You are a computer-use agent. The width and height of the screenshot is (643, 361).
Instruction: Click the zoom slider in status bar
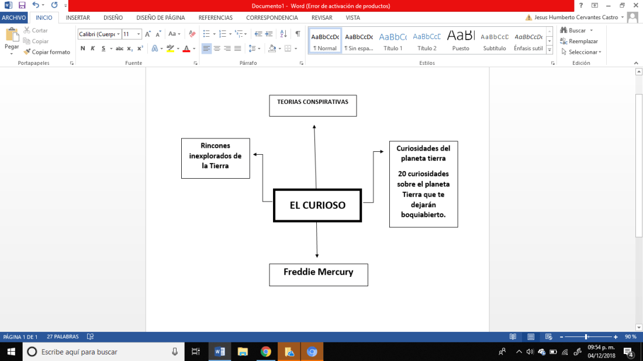tap(586, 337)
